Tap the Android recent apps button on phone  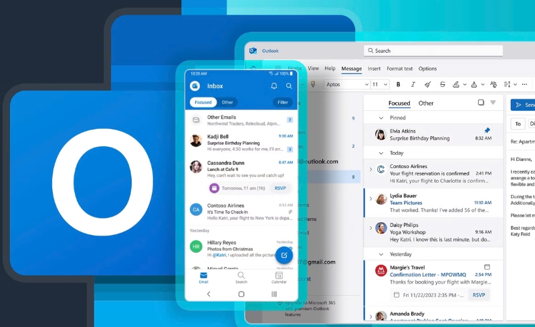[274, 294]
